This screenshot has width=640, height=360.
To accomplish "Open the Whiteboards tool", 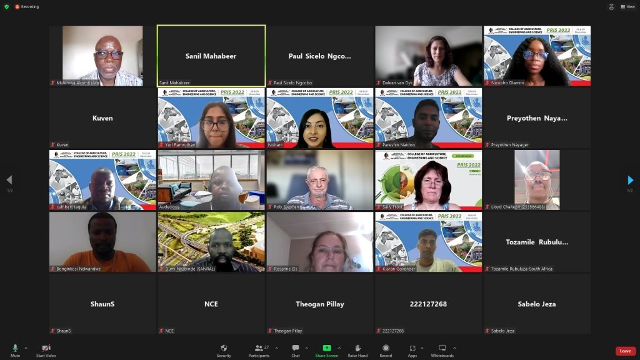I will tap(442, 350).
